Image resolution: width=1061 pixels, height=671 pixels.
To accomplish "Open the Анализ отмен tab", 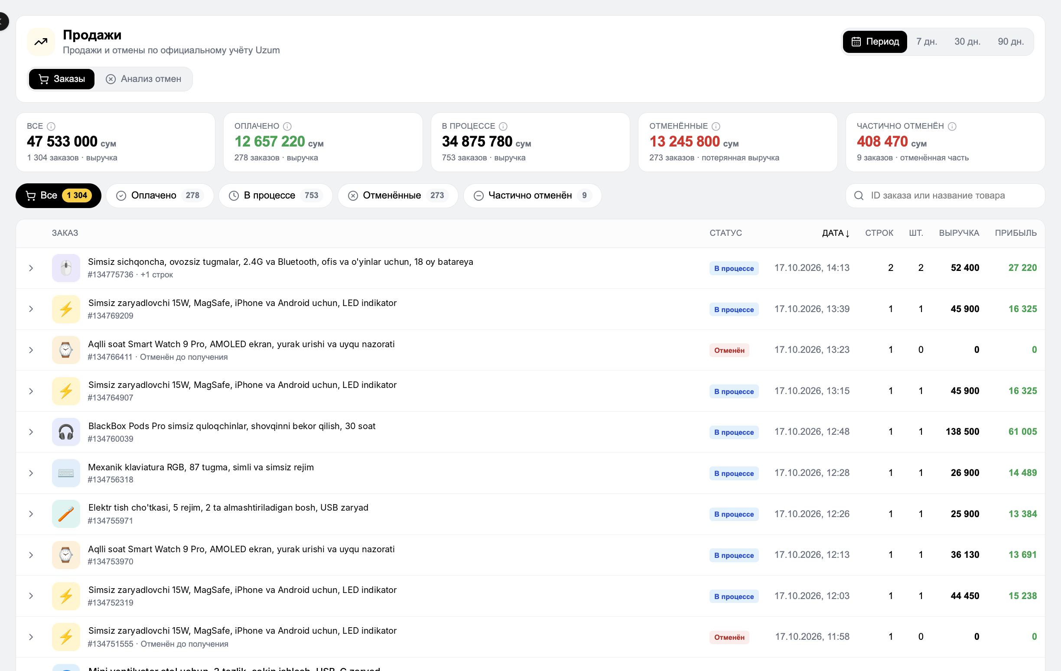I will 143,79.
